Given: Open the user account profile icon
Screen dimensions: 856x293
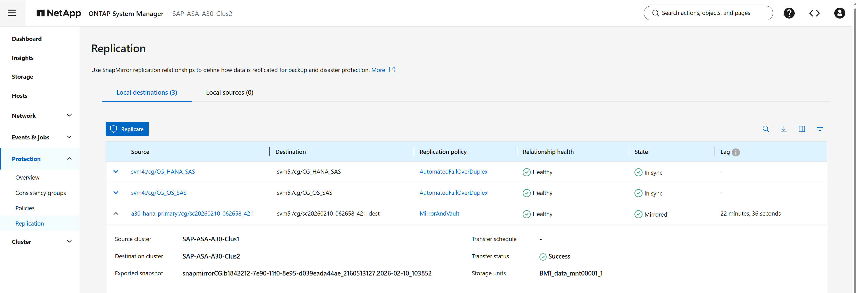Looking at the screenshot, I should [x=840, y=13].
